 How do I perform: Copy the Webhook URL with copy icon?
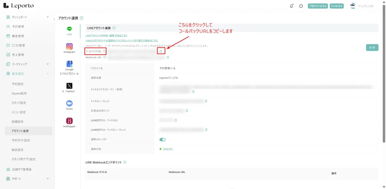click(x=168, y=57)
